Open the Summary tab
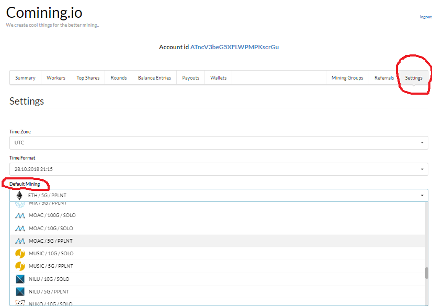Screen dimensions: 432x306 click(x=25, y=77)
